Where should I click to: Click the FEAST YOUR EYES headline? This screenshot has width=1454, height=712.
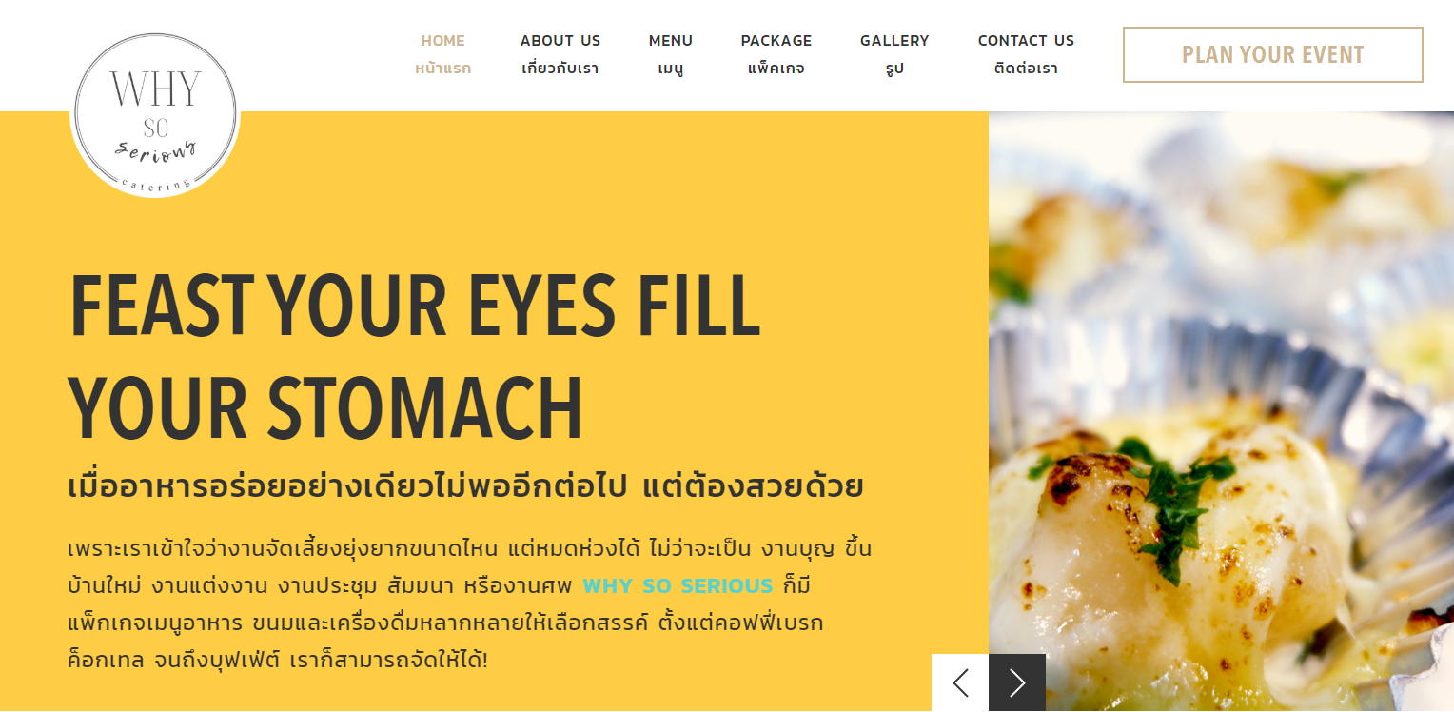coord(415,357)
